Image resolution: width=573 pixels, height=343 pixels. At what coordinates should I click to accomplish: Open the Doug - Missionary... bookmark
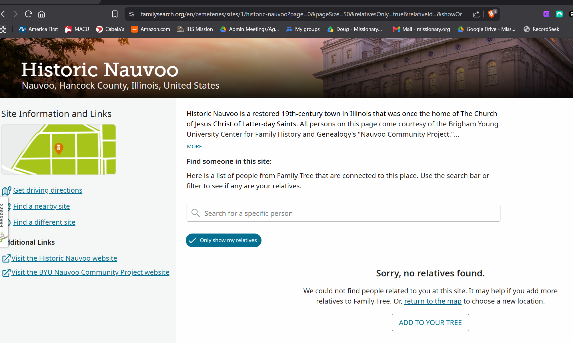[355, 29]
